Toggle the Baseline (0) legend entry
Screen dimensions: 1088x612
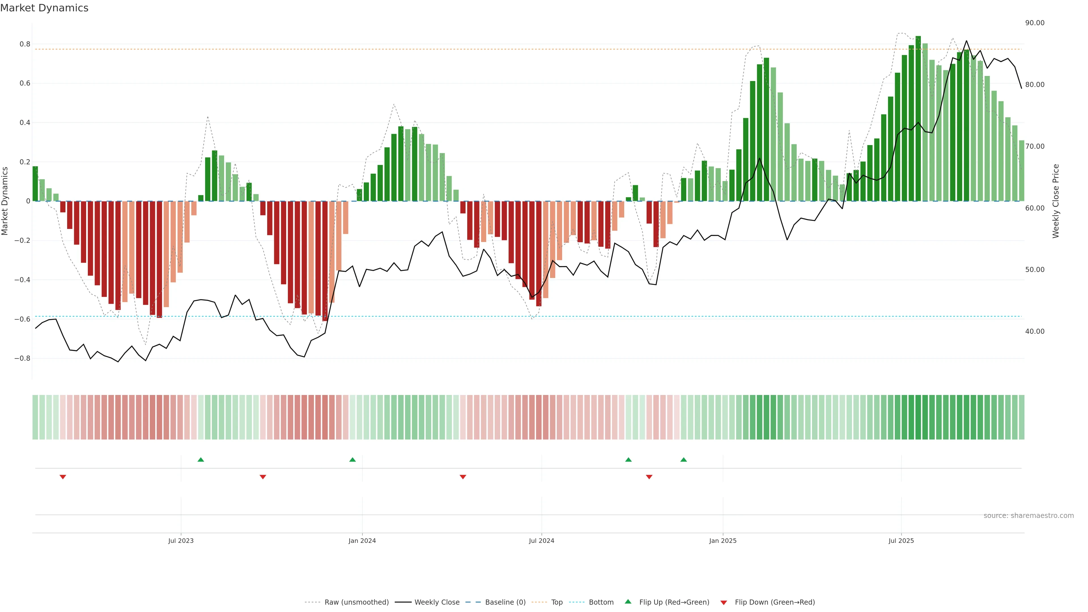coord(505,602)
